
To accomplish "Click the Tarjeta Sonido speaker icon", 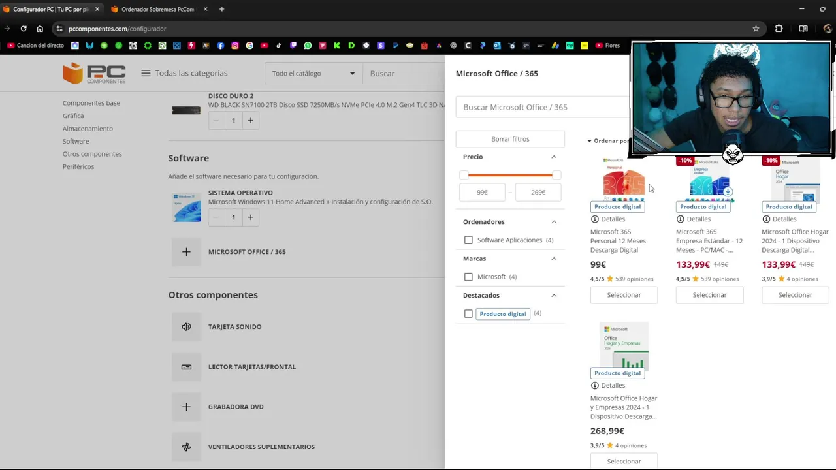I will coord(186,326).
